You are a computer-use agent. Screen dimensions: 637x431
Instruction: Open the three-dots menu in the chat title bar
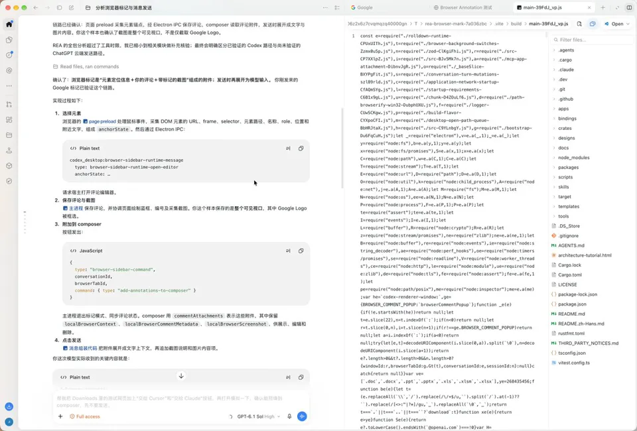click(325, 8)
